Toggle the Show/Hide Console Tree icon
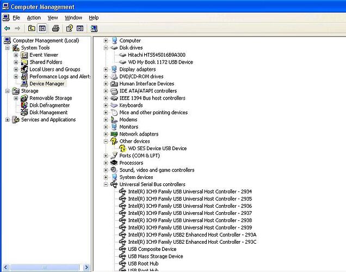The height and width of the screenshot is (272, 346). [42, 28]
